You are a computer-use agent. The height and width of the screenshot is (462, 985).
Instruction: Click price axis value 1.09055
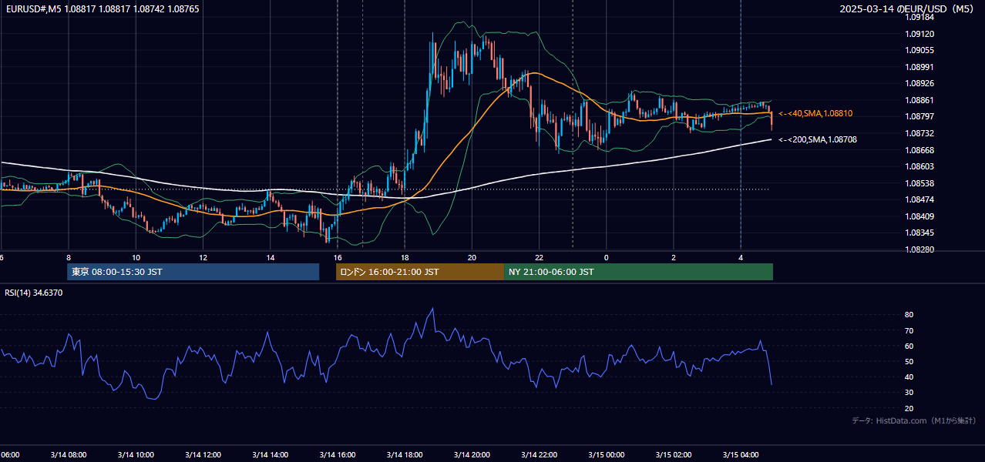pyautogui.click(x=919, y=50)
